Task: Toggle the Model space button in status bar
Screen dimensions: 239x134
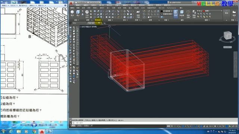Action: coord(168,126)
